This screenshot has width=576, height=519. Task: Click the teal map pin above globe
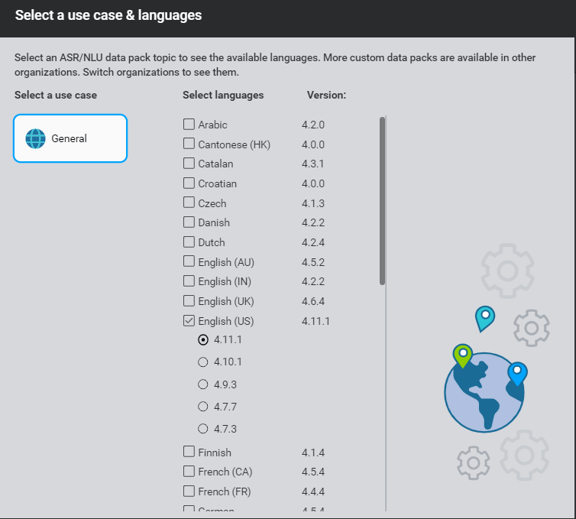484,317
